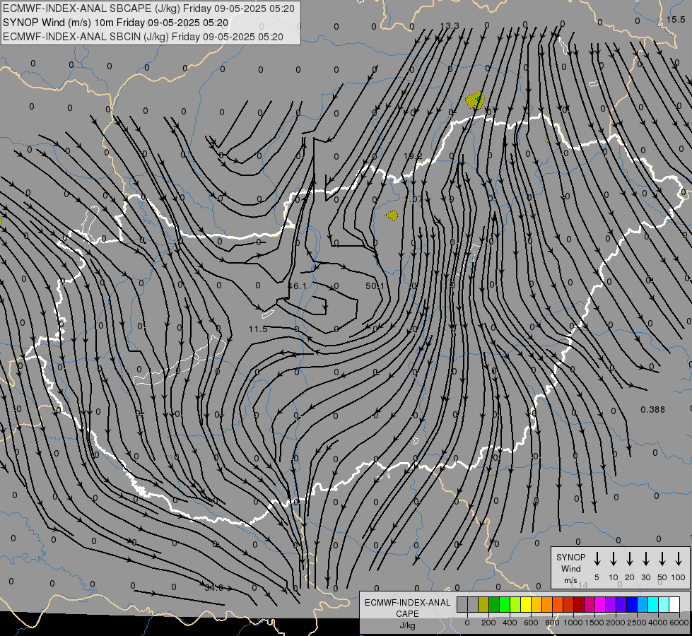Click the 10 m/s wind arrow in legend
Image resolution: width=692 pixels, height=636 pixels.
(614, 559)
